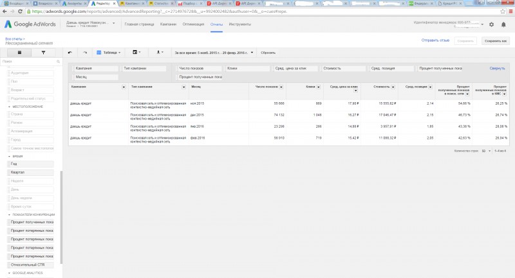Expand the Google Analytics section
The width and height of the screenshot is (515, 278).
(9, 273)
